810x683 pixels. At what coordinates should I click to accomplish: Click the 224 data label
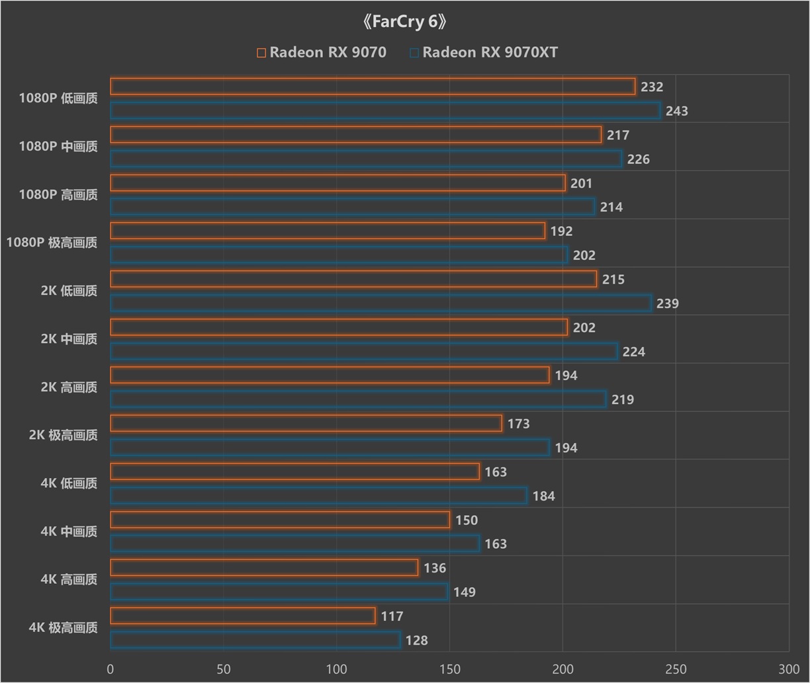[634, 352]
